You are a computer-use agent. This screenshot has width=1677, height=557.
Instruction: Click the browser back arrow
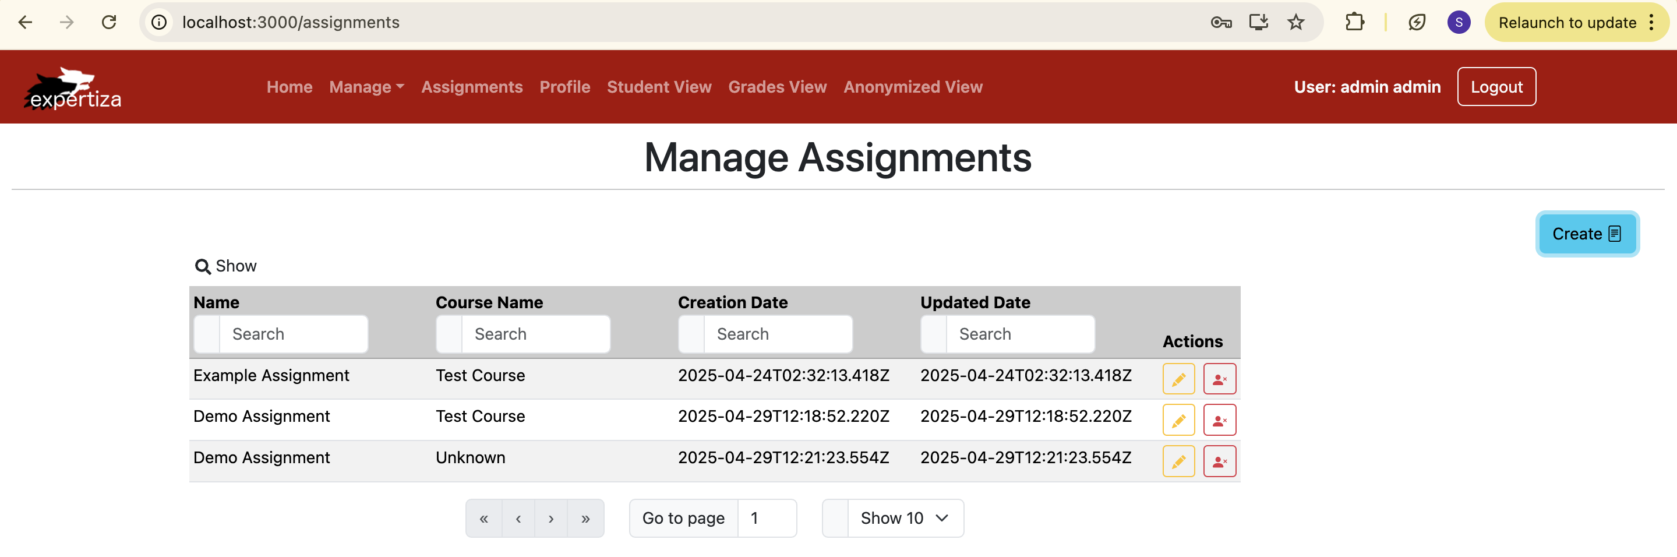pyautogui.click(x=24, y=22)
